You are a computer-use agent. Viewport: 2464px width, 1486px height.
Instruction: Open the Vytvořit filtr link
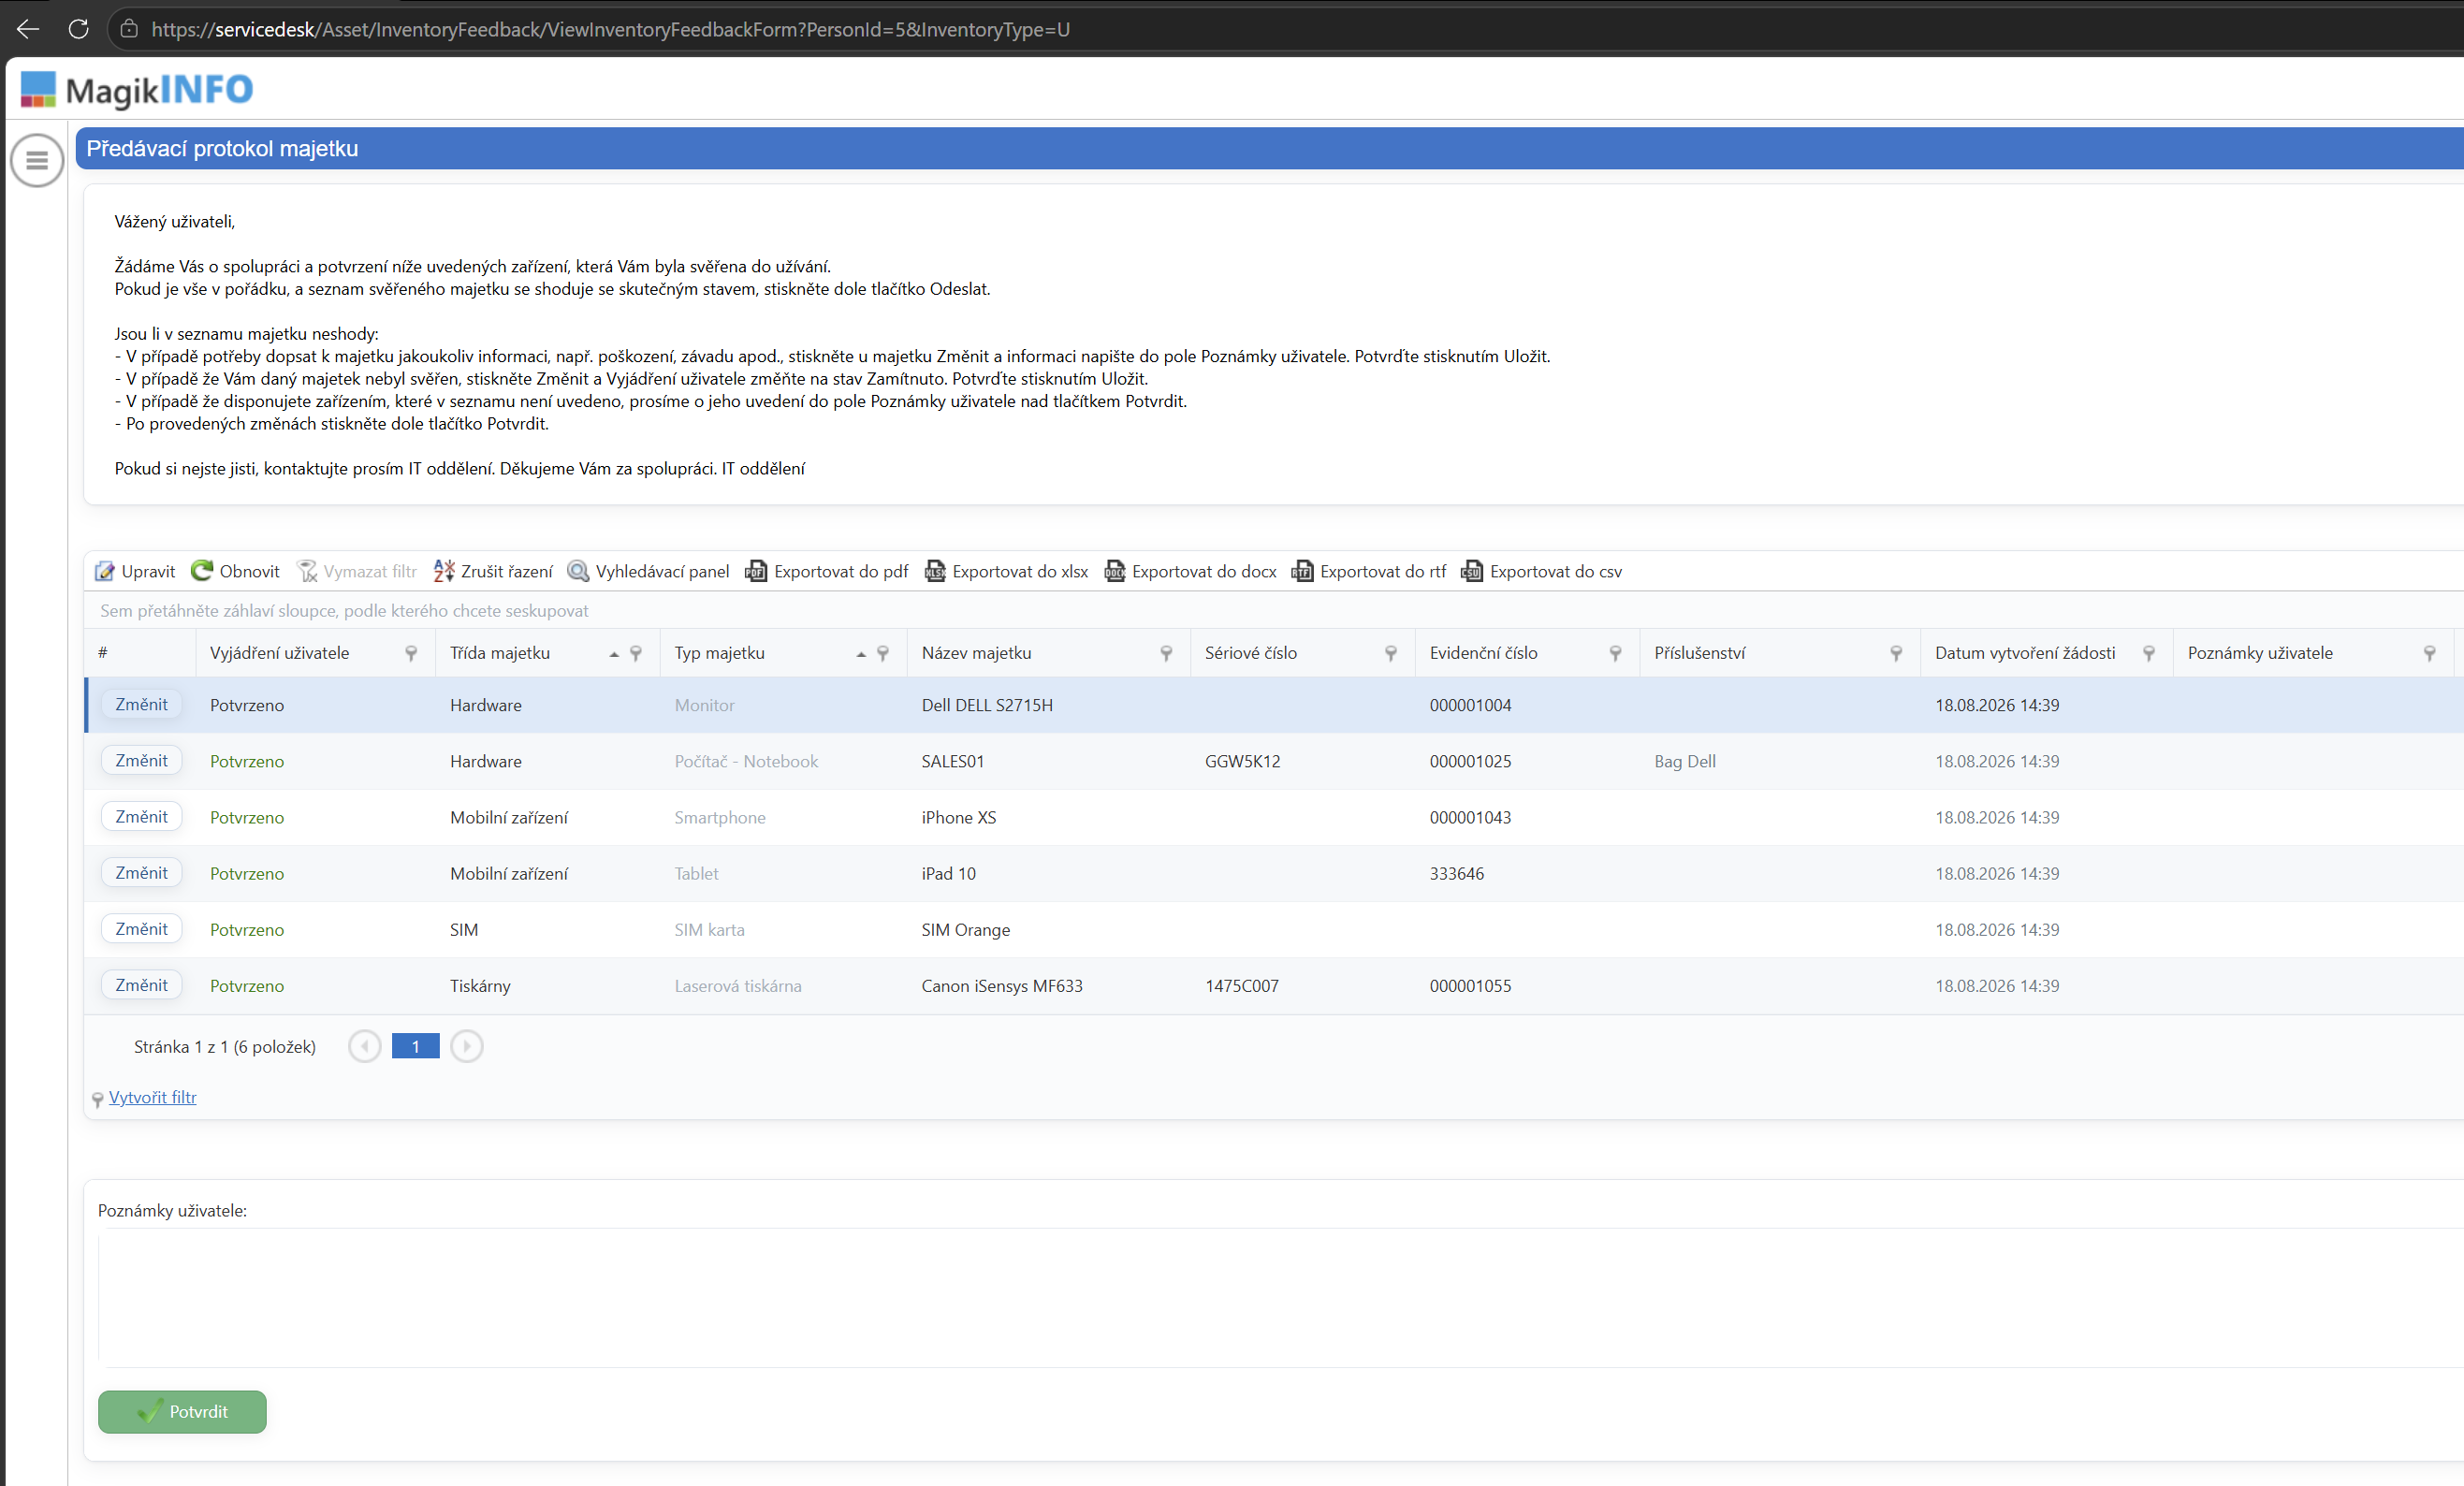(153, 1097)
